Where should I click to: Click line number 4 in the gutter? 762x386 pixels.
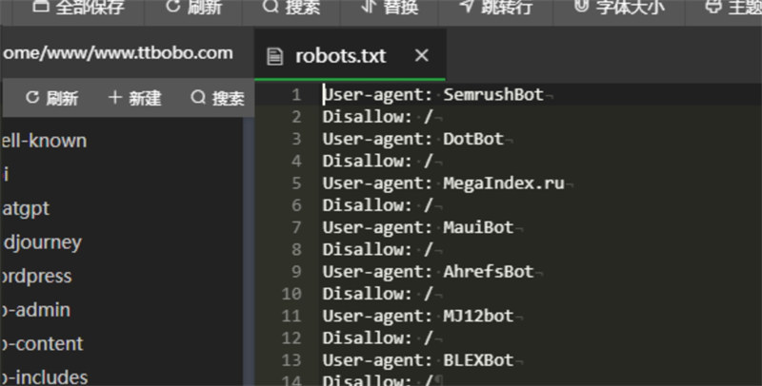point(296,161)
